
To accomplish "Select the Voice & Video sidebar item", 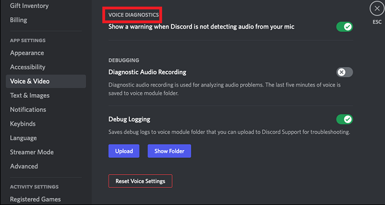I will coord(46,81).
